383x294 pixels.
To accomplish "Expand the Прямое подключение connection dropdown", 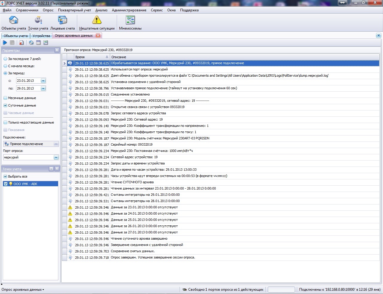I will tap(56, 144).
